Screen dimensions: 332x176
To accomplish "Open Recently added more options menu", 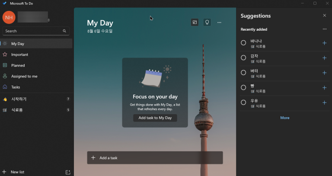I will coord(325,29).
